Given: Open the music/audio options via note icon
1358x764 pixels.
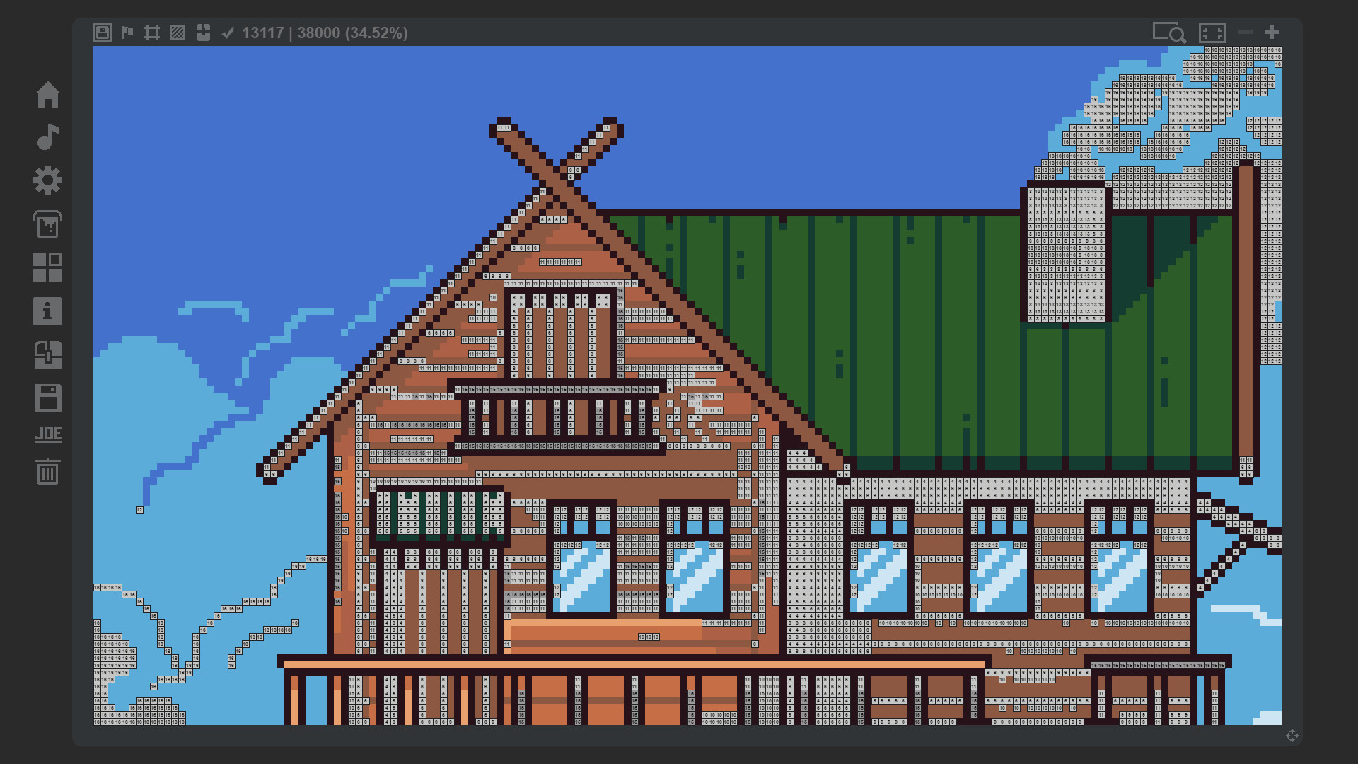Looking at the screenshot, I should [x=47, y=137].
